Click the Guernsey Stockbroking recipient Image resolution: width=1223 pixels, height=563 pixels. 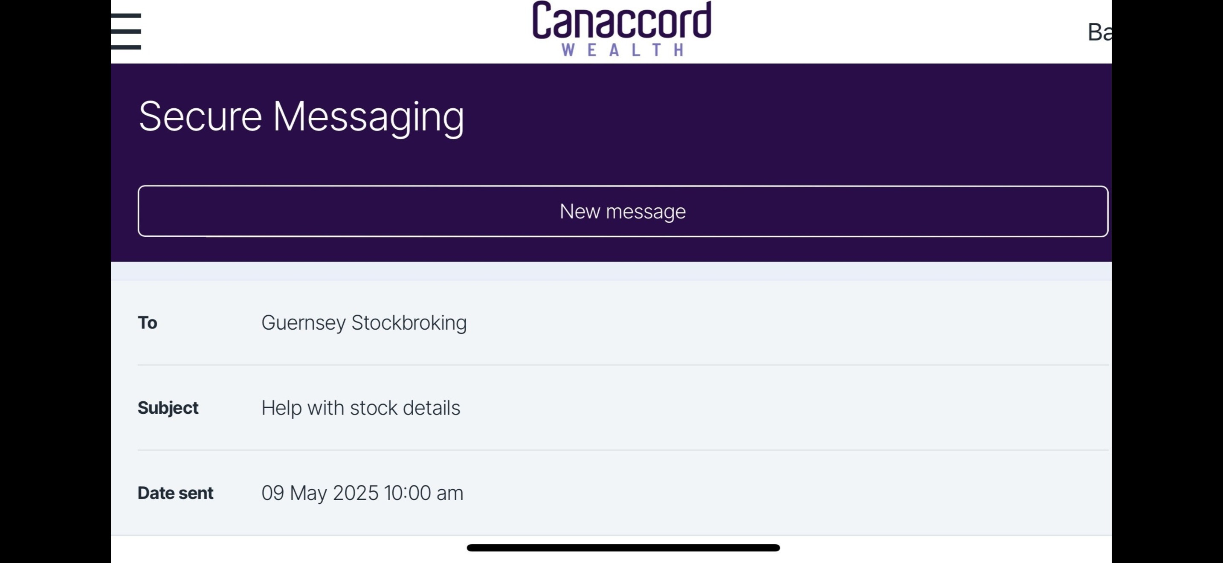click(x=364, y=323)
